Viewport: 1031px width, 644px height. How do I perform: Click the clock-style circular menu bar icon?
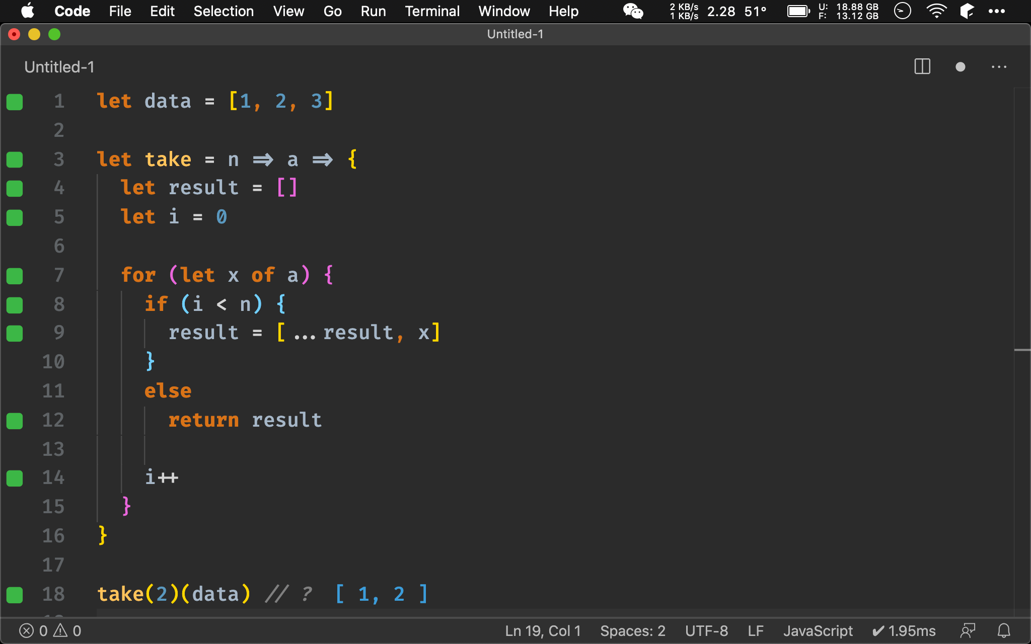[x=903, y=11]
